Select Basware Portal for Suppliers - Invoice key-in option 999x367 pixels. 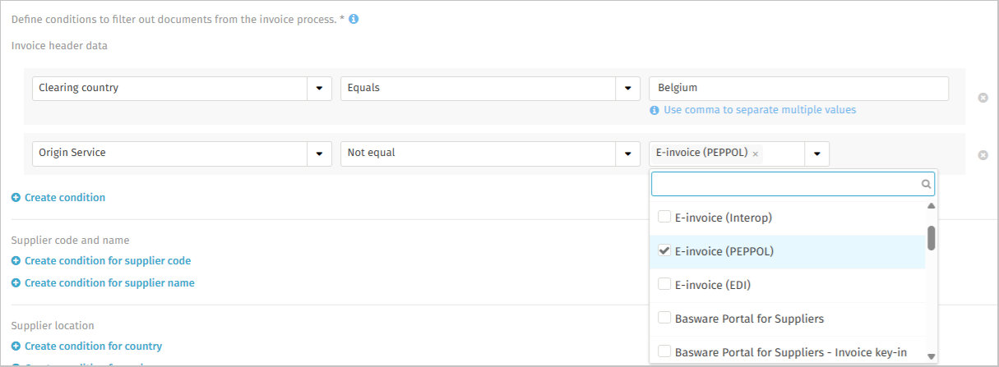pyautogui.click(x=790, y=352)
